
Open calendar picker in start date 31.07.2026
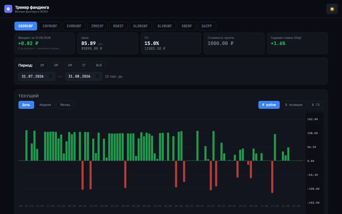(50, 76)
